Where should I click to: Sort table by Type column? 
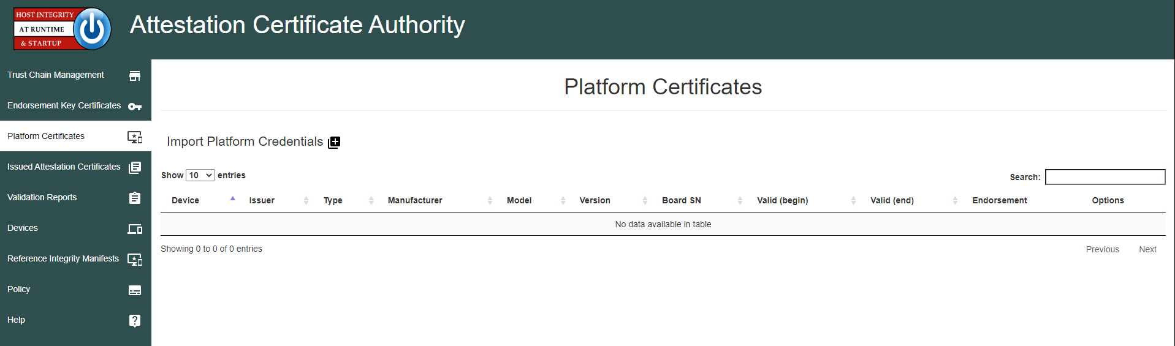coord(344,200)
